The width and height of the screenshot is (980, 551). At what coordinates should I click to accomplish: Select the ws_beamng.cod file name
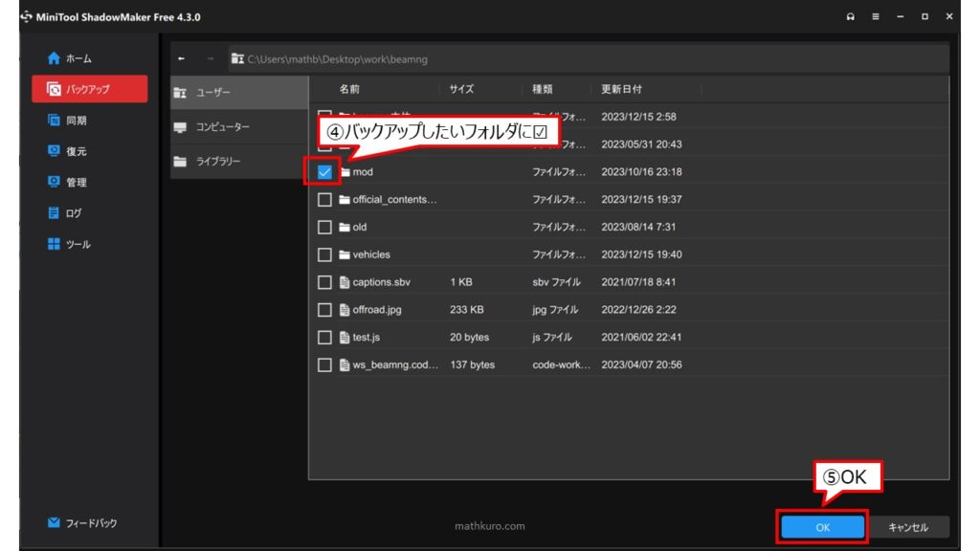click(395, 364)
